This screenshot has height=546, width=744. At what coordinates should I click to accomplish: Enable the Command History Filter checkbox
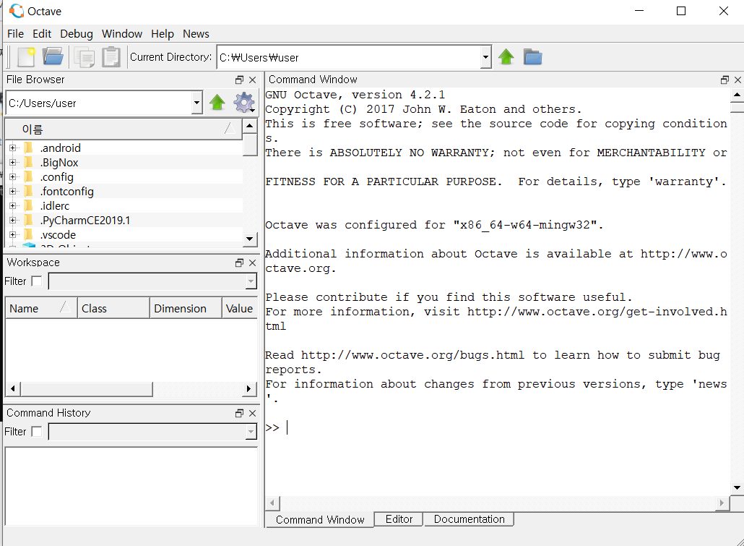pos(37,432)
